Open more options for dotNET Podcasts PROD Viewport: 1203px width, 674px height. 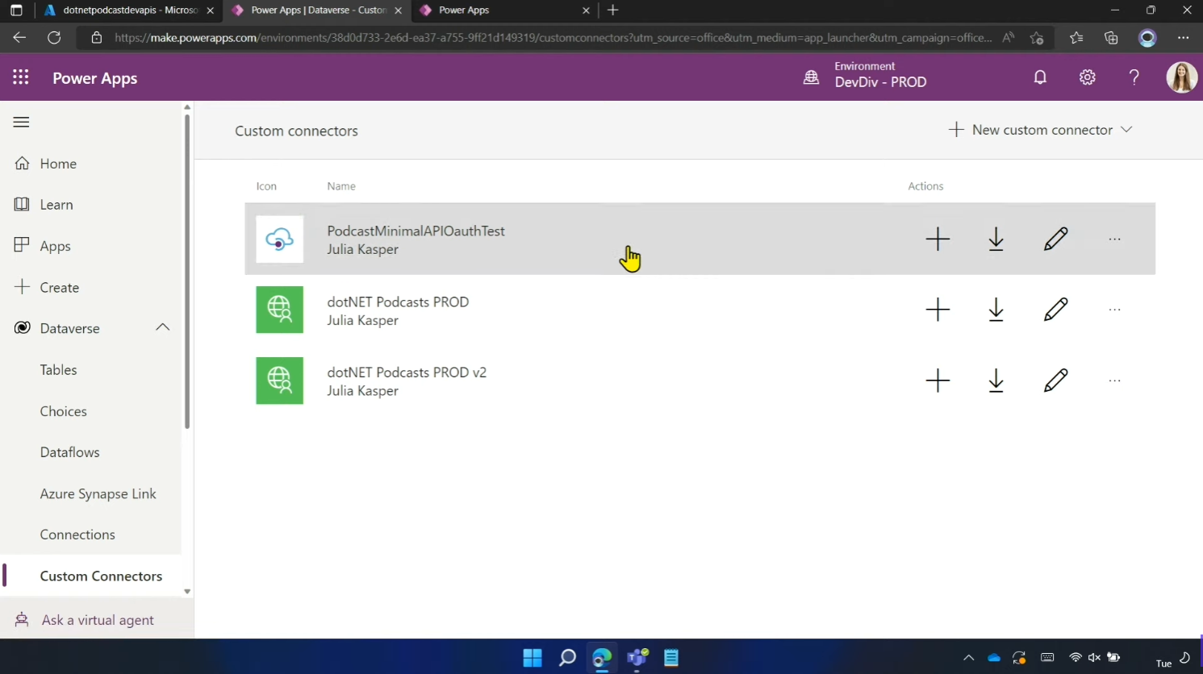coord(1114,310)
